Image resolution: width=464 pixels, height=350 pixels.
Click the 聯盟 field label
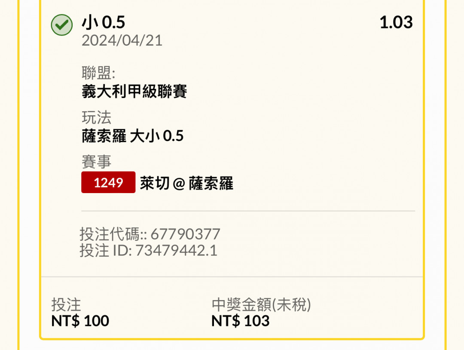[98, 73]
